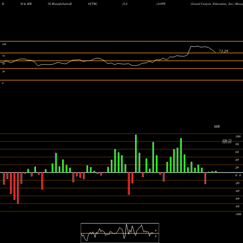
Task: Click the '(5,5' parameter text in header
Action: [125, 4]
